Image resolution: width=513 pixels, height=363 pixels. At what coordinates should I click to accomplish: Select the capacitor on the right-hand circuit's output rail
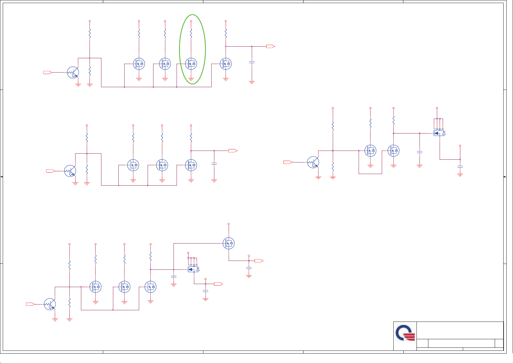(x=460, y=167)
